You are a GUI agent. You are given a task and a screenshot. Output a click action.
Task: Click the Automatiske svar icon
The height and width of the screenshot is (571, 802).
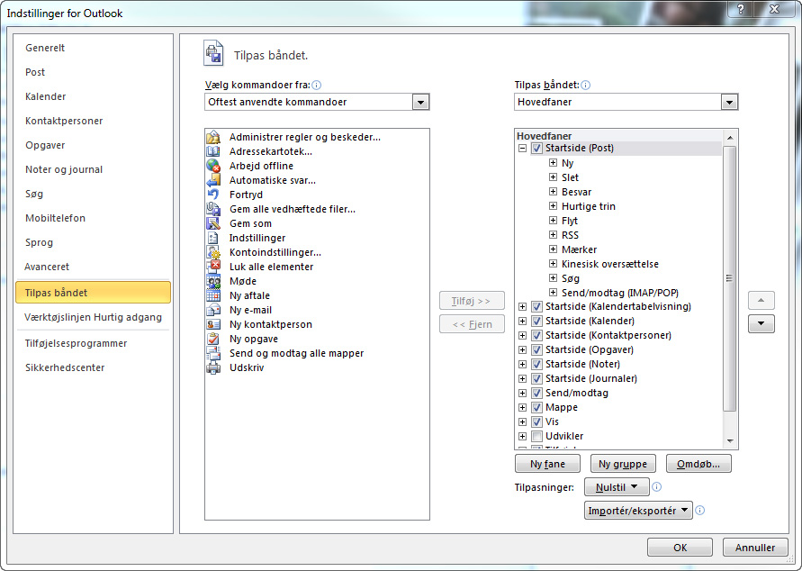point(213,180)
